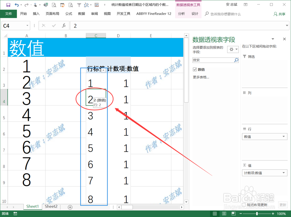Viewport: 291px width, 217px height.
Task: Click the Share person icon
Action: (275, 14)
